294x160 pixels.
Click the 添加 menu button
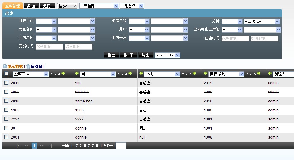[31, 6]
